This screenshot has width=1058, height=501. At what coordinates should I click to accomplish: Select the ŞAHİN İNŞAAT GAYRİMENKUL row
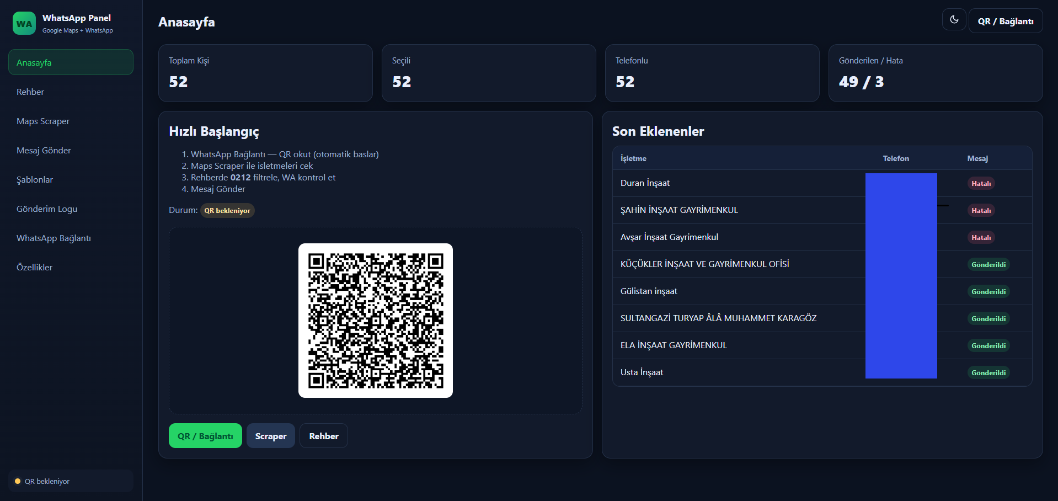[x=822, y=210]
